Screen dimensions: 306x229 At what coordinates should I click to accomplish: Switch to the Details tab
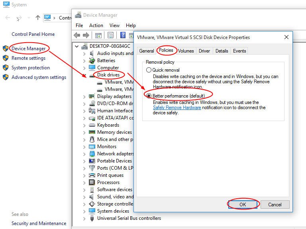[222, 51]
